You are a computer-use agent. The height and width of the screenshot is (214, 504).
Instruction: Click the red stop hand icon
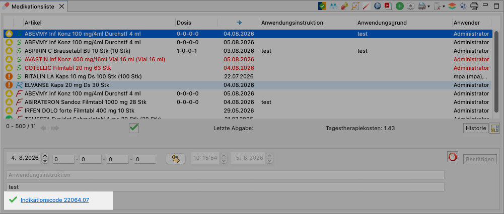coord(453,157)
